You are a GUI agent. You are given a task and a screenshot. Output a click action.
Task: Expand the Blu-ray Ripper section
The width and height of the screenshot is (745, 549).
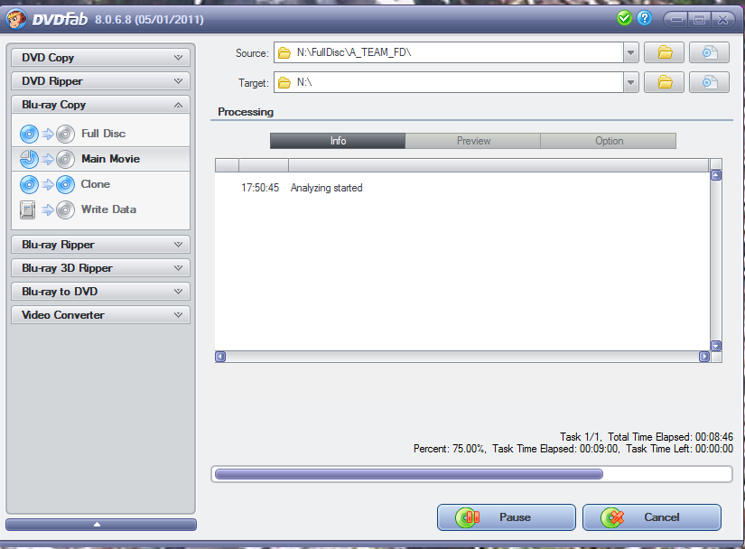pyautogui.click(x=101, y=245)
